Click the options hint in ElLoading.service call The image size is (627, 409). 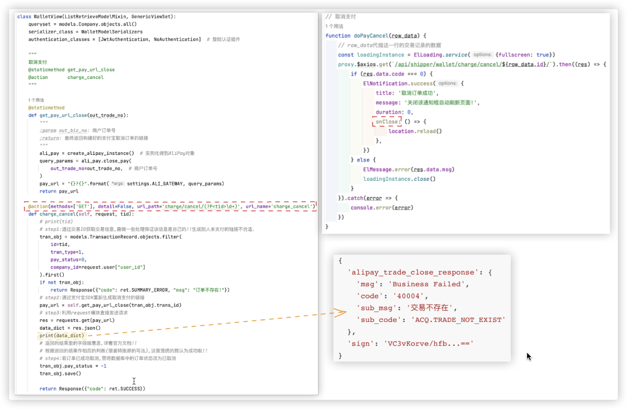[x=482, y=54]
